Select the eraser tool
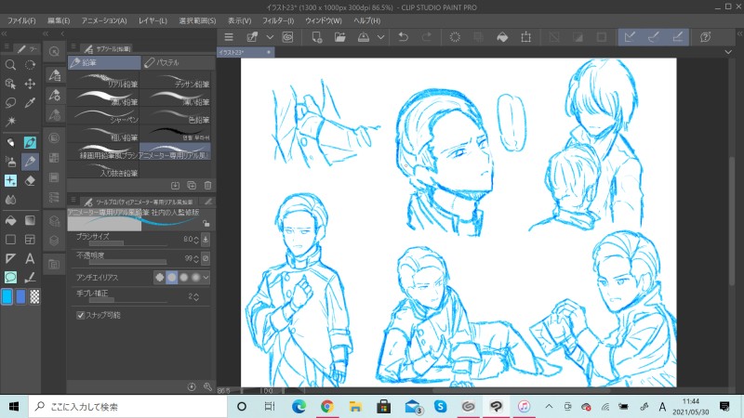744x418 pixels. pyautogui.click(x=30, y=180)
